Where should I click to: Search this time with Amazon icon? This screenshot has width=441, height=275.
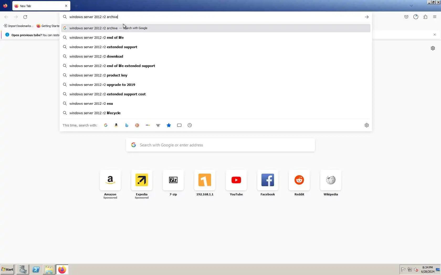tap(116, 125)
